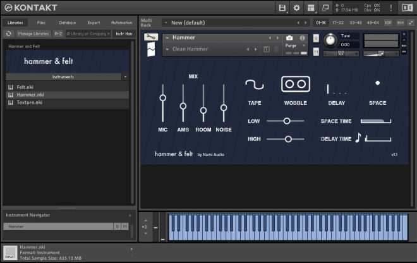
Task: Click the NI logo icon at top right
Action: pos(407,8)
